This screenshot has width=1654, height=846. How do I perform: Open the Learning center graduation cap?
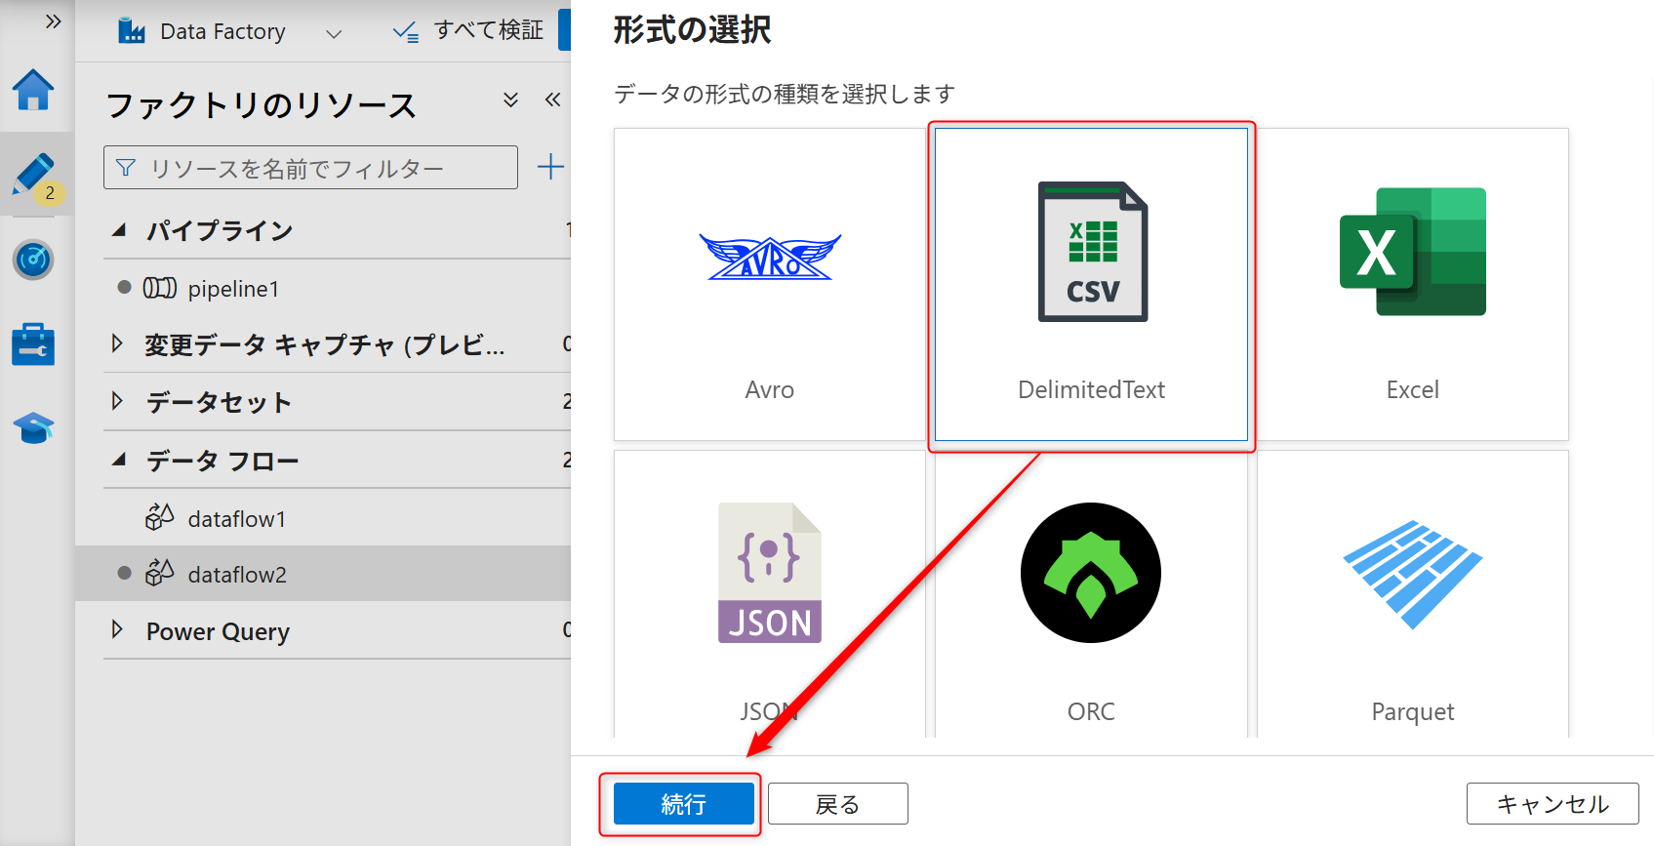pyautogui.click(x=33, y=427)
